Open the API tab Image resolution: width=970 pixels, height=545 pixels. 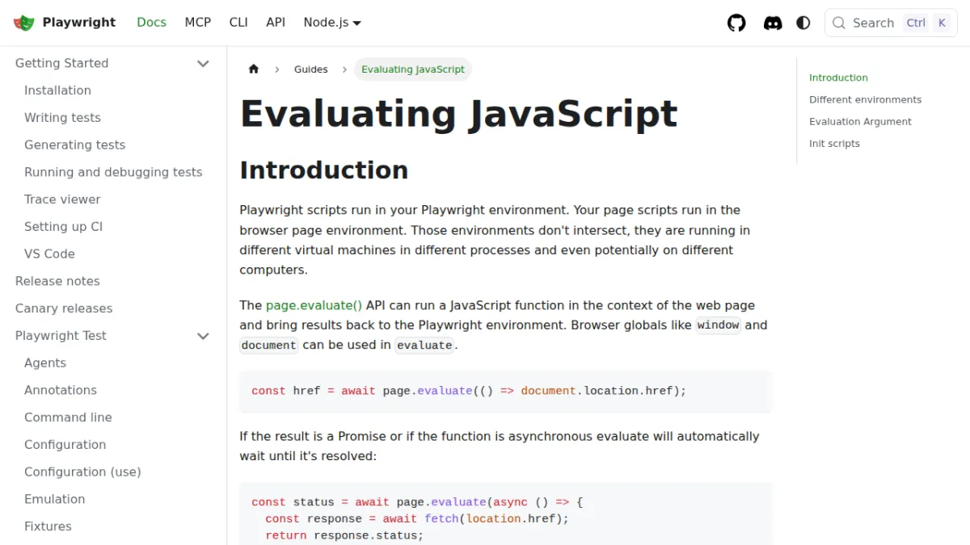(x=276, y=23)
